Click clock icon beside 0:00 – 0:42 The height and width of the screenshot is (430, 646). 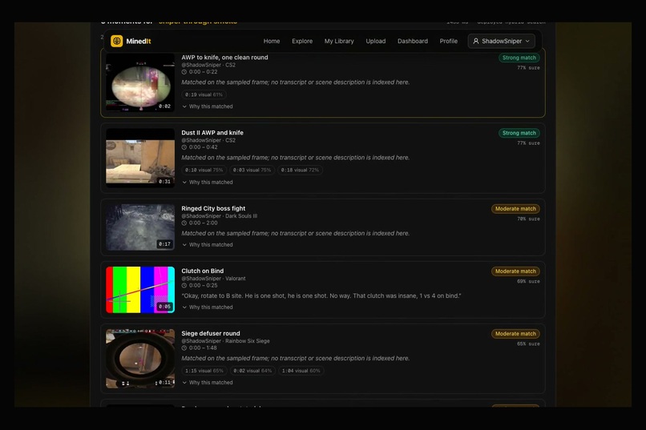pos(184,147)
